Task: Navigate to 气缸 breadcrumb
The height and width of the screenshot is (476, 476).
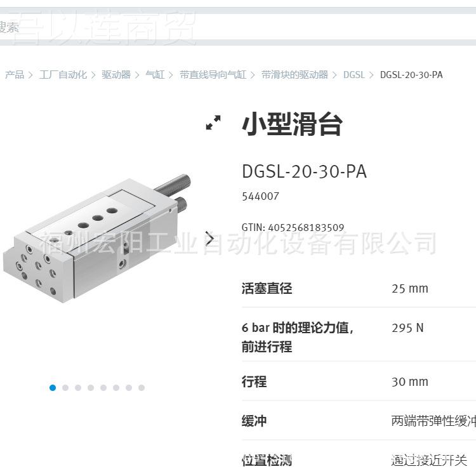Action: point(155,75)
